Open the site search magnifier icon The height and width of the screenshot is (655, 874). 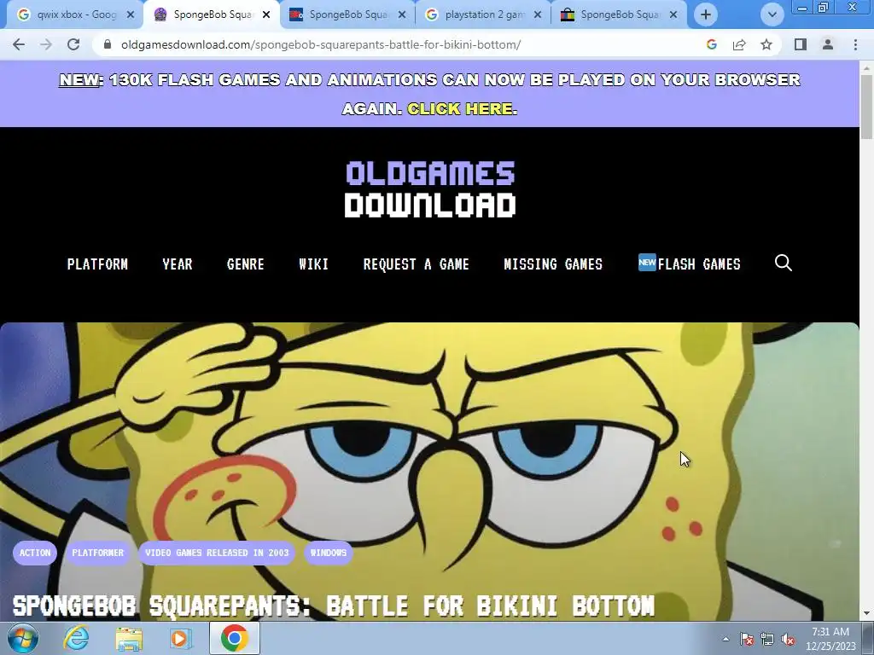point(784,263)
